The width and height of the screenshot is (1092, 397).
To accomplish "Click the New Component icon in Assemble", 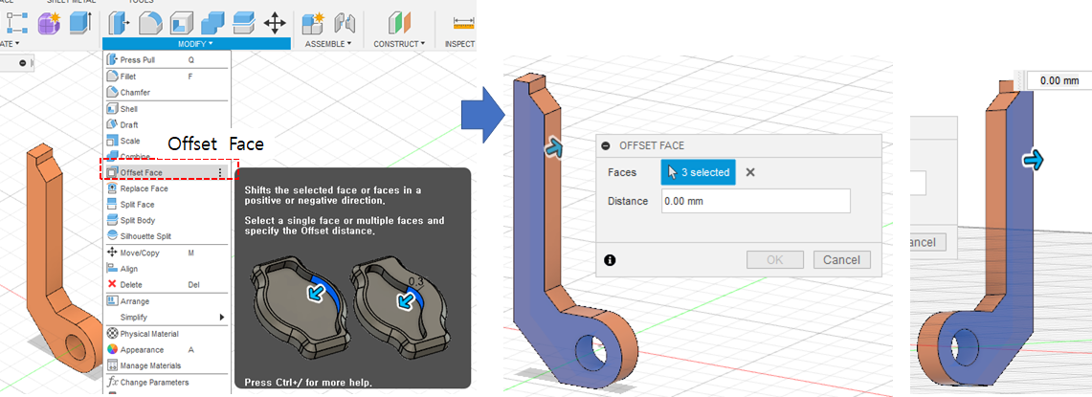I will point(315,23).
